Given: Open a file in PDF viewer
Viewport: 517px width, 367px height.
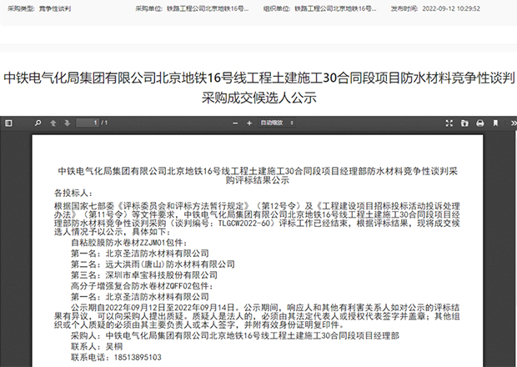Looking at the screenshot, I should coord(464,123).
